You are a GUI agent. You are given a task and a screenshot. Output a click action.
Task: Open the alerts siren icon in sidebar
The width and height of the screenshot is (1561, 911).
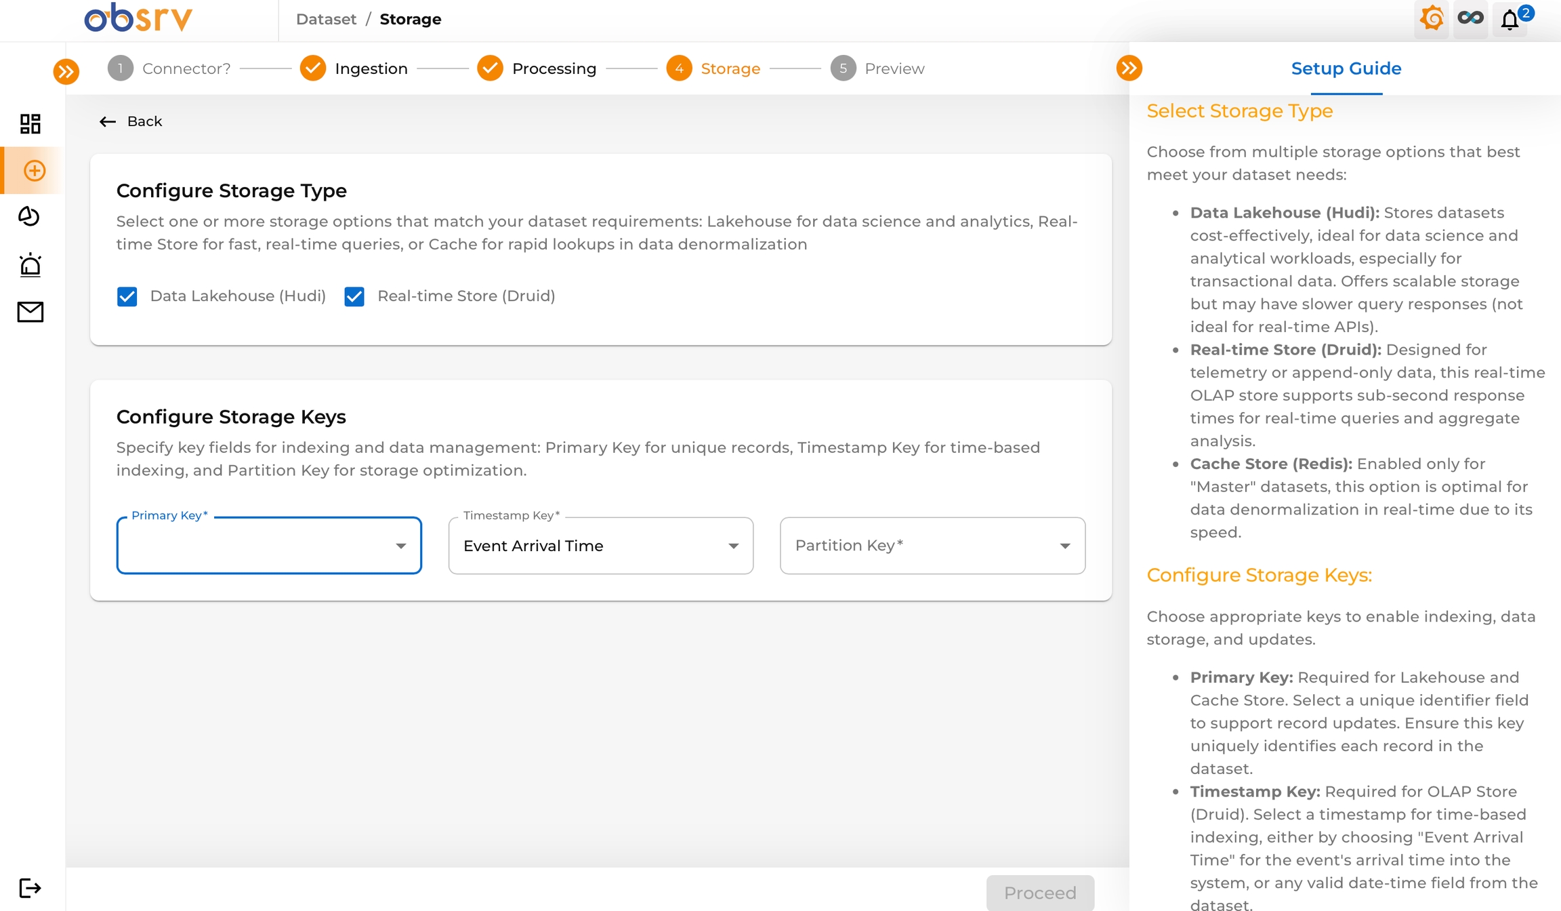[30, 265]
